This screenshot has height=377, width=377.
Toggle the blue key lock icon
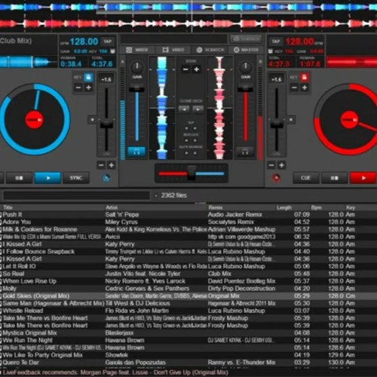[x=88, y=78]
